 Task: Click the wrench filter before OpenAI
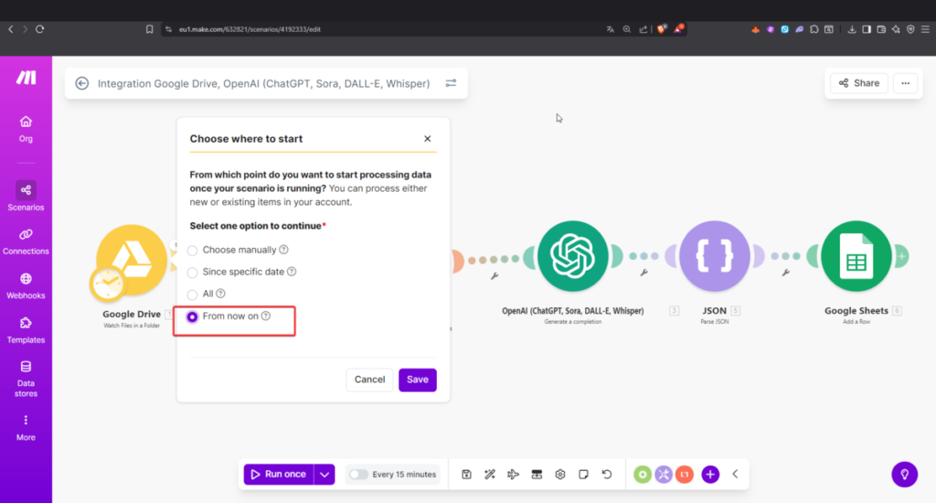(495, 276)
